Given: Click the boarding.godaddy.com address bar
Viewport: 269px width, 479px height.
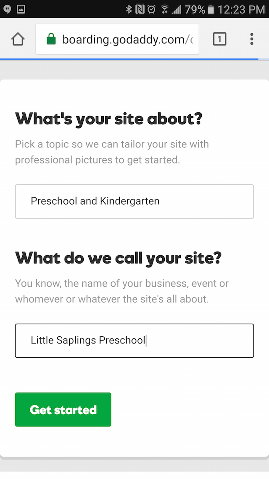Looking at the screenshot, I should click(x=117, y=39).
